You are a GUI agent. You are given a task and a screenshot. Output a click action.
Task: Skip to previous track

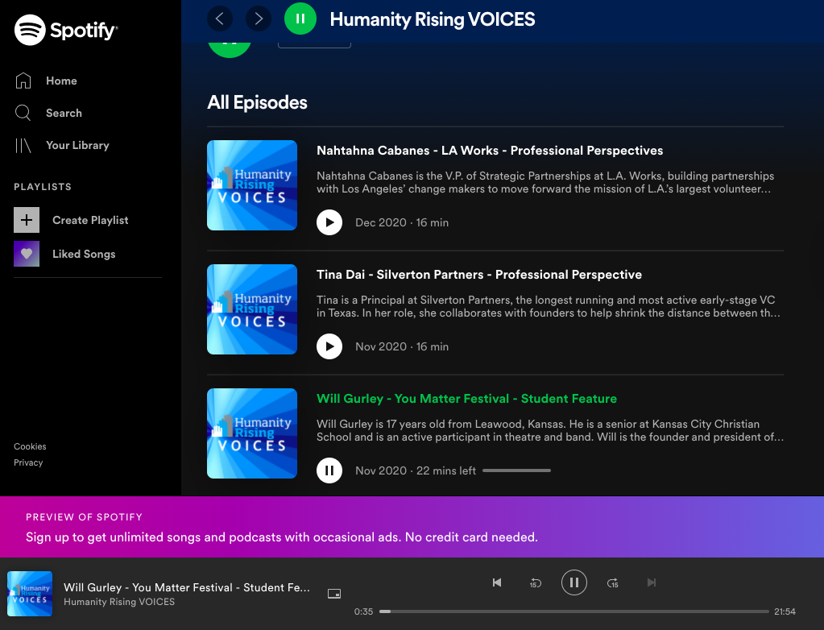[497, 582]
